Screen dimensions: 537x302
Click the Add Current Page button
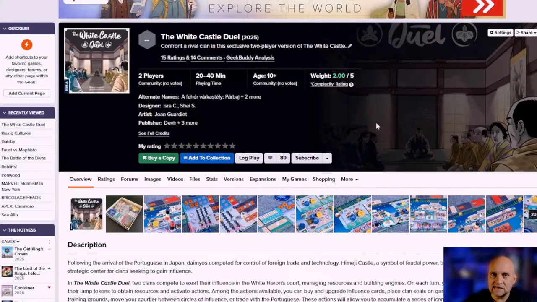click(27, 94)
